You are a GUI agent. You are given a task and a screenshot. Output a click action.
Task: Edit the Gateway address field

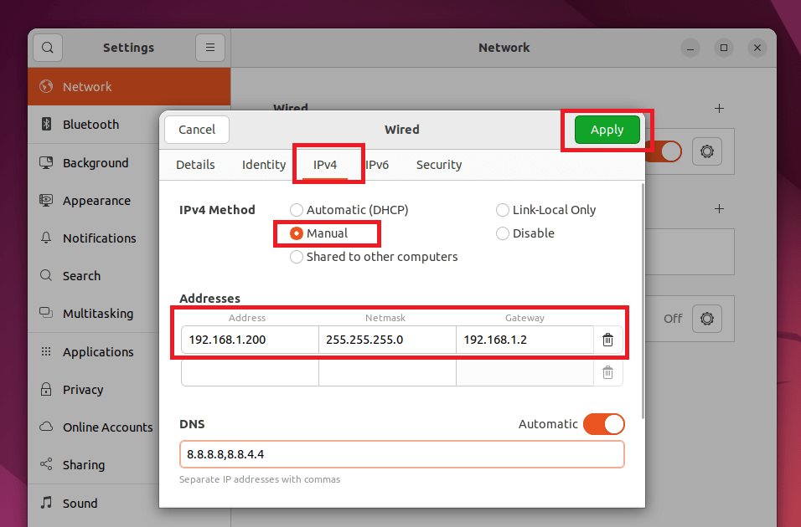[525, 340]
